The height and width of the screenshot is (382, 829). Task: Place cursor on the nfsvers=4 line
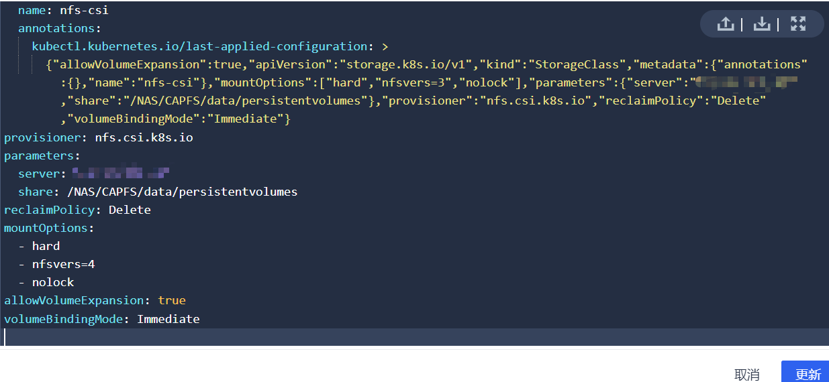[63, 264]
